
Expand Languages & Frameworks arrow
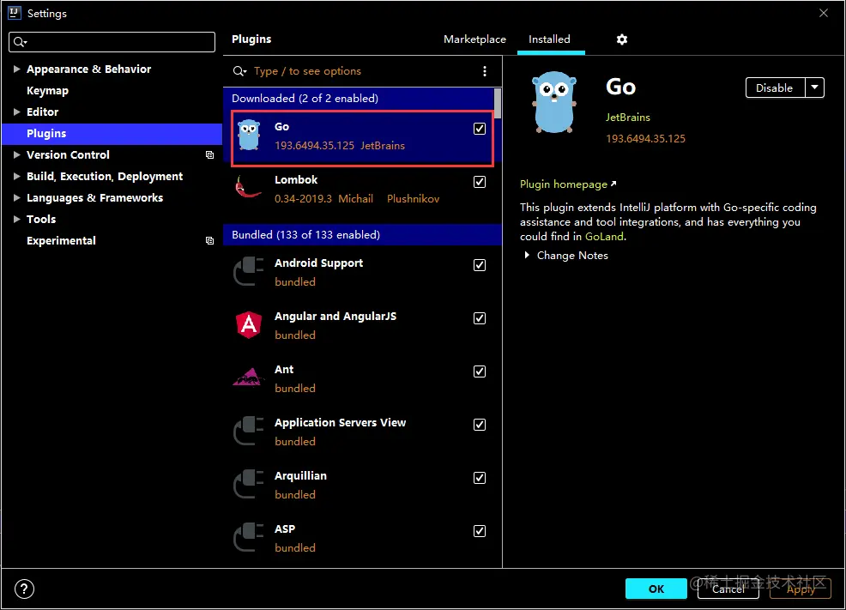point(16,197)
